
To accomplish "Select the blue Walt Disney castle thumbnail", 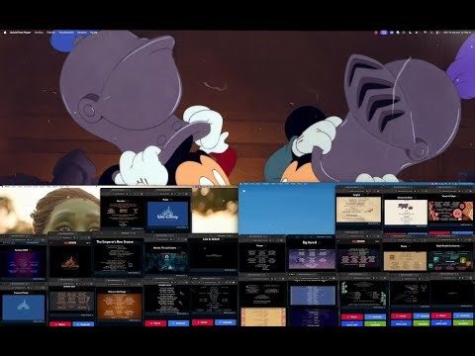I will (167, 215).
